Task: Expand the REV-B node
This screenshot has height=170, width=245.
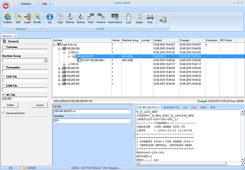Action: click(x=64, y=65)
